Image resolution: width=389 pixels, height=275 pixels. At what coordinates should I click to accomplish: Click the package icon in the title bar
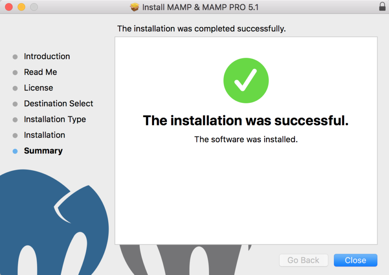tap(135, 7)
